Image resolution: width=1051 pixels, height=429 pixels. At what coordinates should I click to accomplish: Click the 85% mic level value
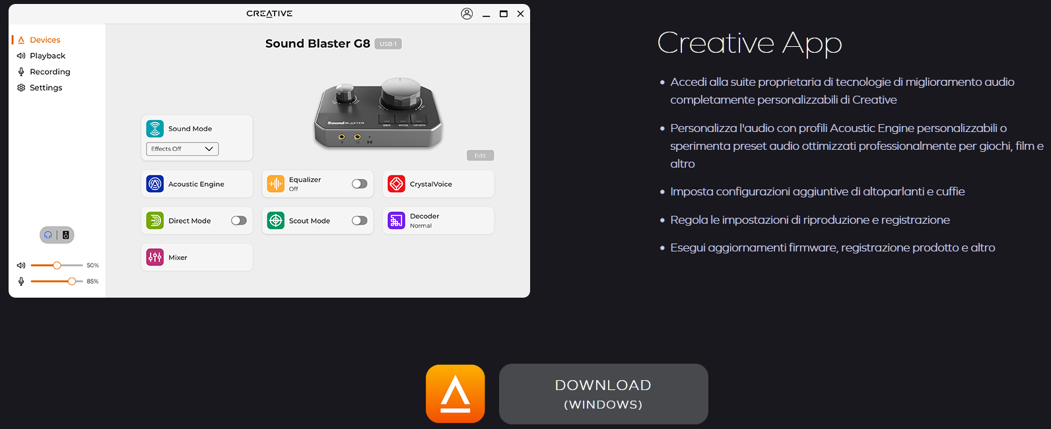[92, 281]
